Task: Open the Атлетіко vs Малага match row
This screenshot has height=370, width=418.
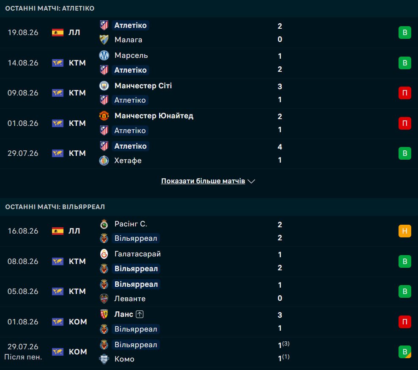Action: coord(209,33)
